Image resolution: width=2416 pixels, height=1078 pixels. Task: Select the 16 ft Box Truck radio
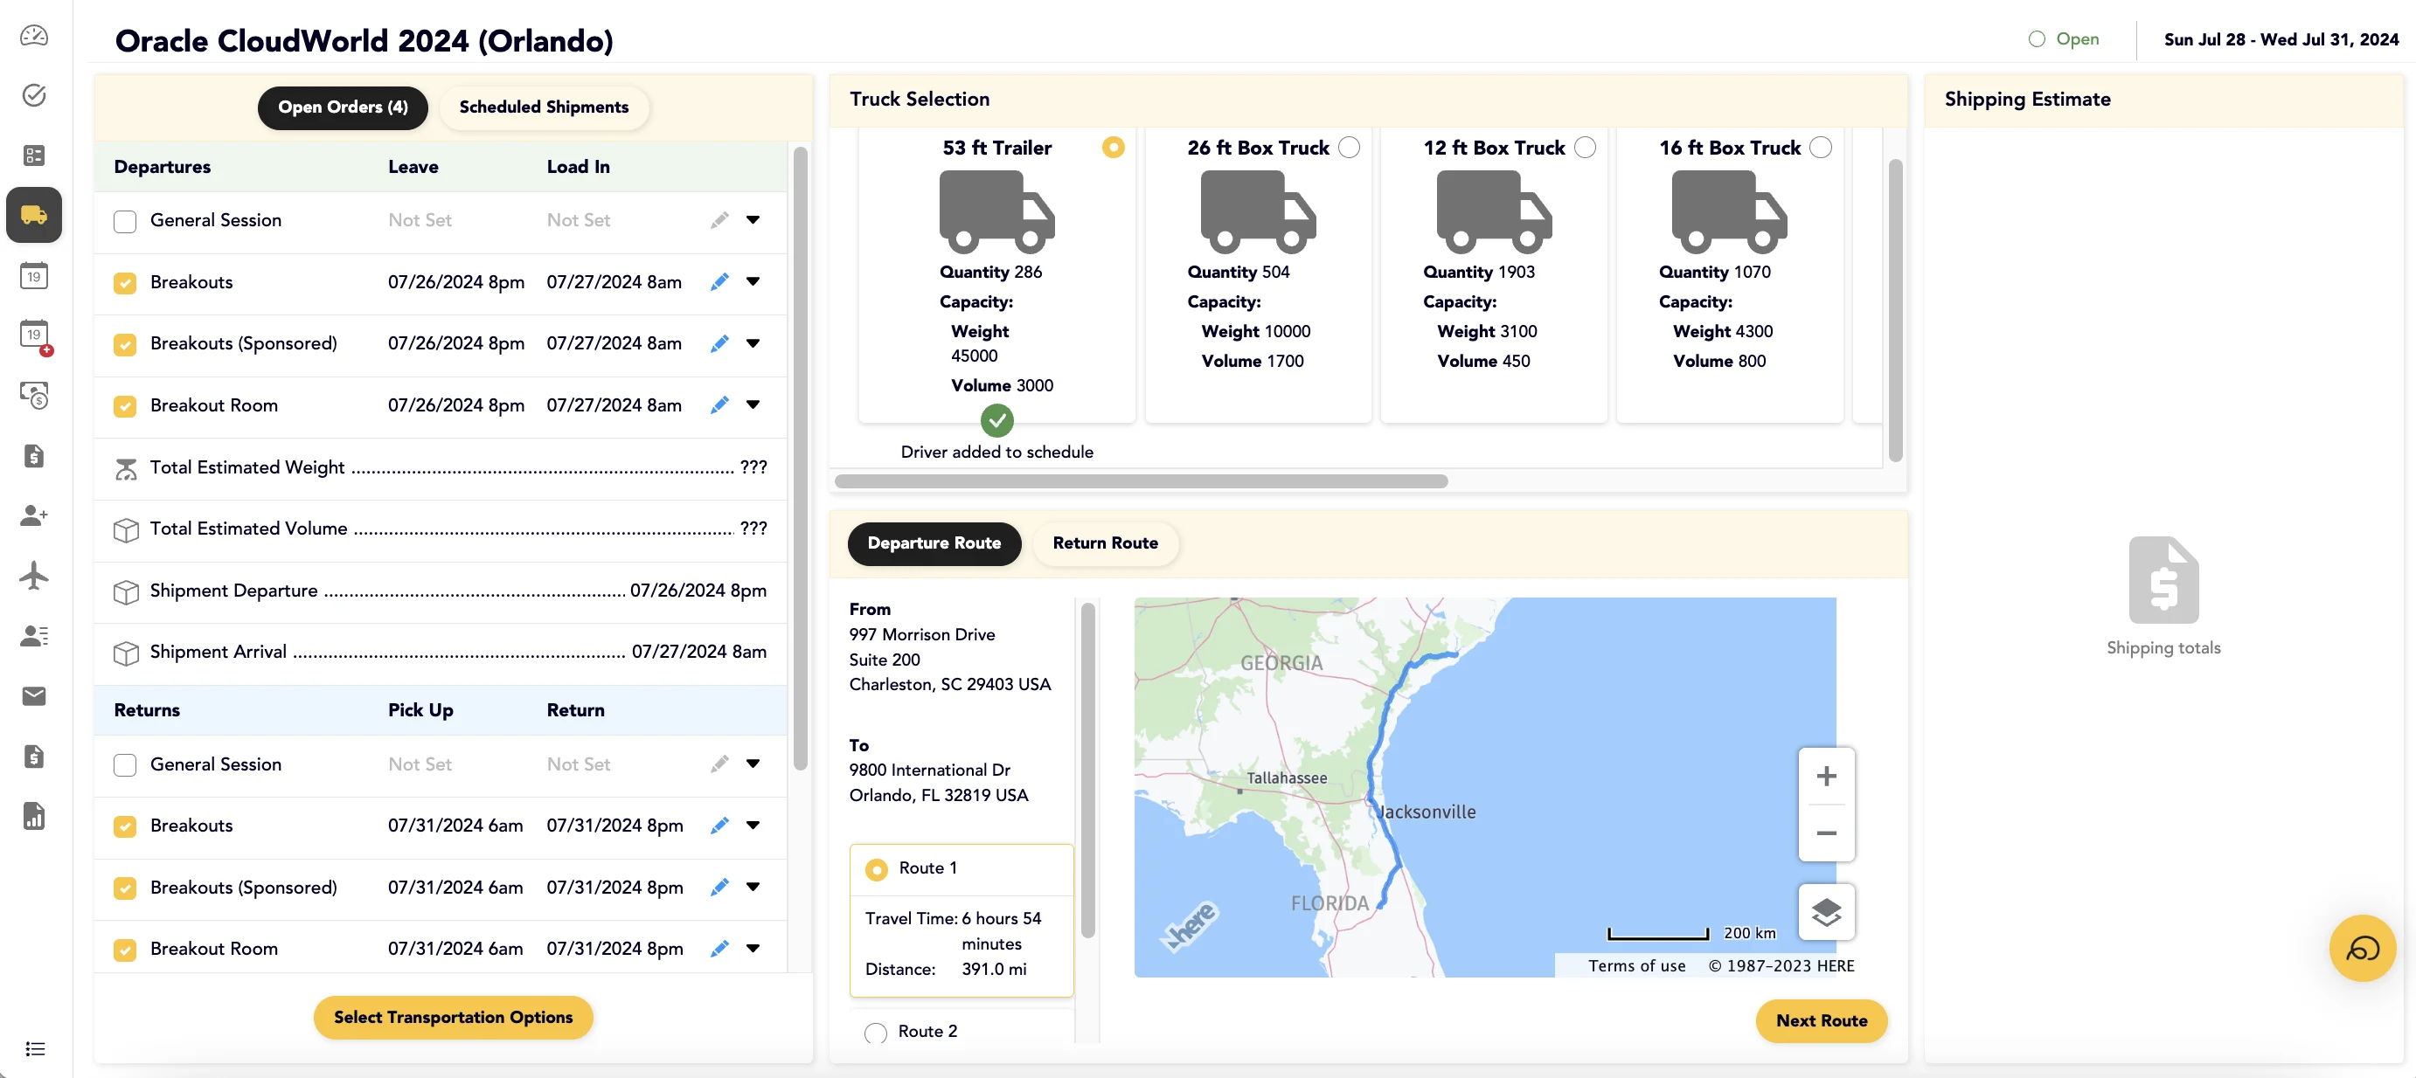(x=1821, y=149)
